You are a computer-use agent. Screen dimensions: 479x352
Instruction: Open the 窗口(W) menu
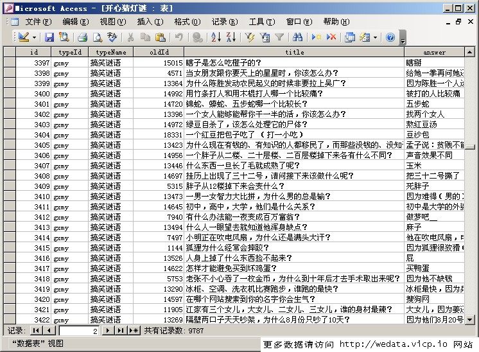point(299,22)
